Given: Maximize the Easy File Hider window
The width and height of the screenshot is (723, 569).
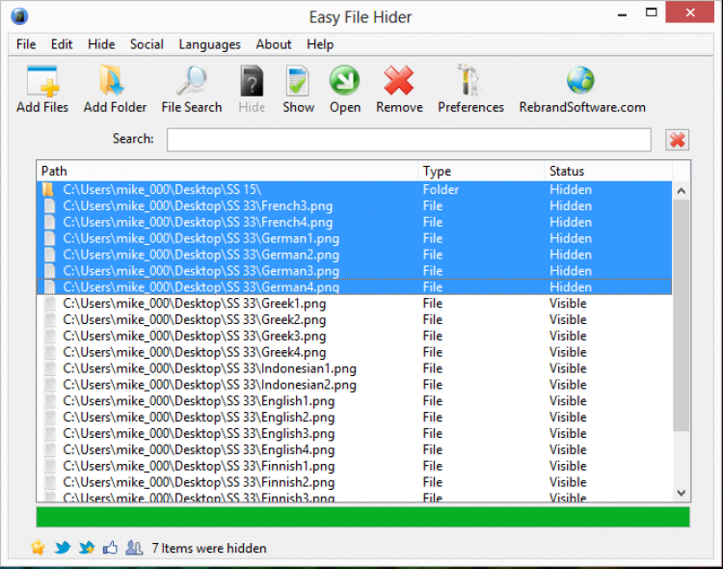Looking at the screenshot, I should (651, 13).
